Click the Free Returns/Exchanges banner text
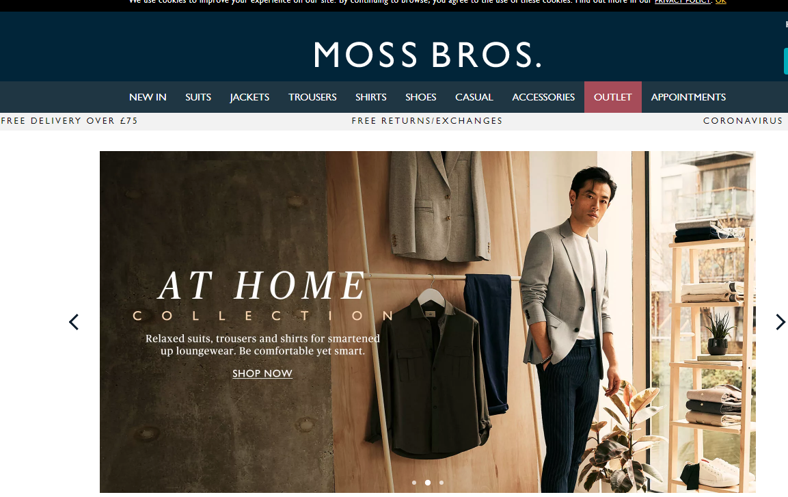This screenshot has height=497, width=788. 427,120
